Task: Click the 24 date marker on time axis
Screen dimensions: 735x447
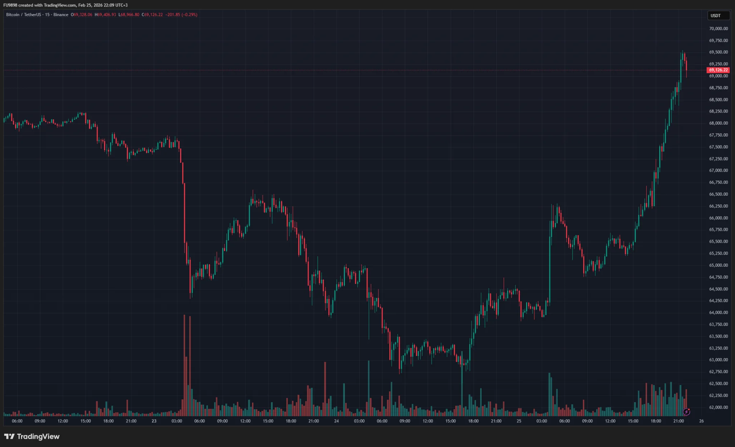Action: pyautogui.click(x=336, y=421)
